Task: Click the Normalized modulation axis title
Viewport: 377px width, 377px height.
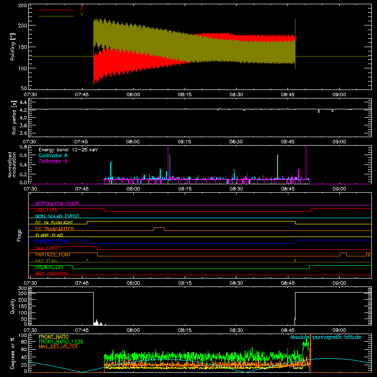Action: pos(12,164)
